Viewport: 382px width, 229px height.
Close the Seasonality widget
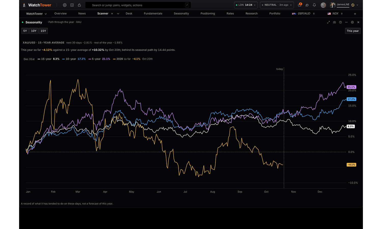point(358,22)
